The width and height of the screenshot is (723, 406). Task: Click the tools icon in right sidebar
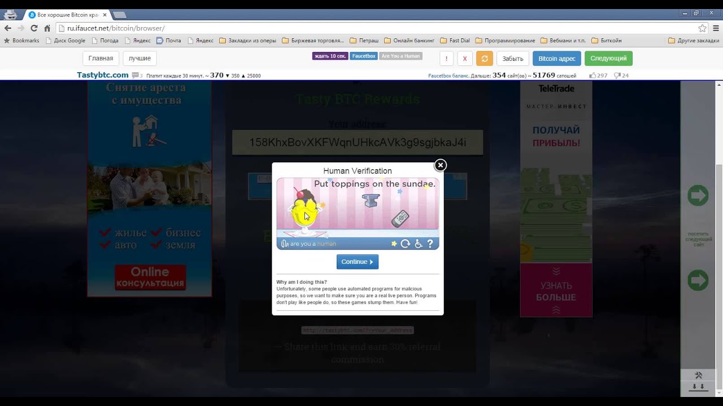click(x=699, y=376)
